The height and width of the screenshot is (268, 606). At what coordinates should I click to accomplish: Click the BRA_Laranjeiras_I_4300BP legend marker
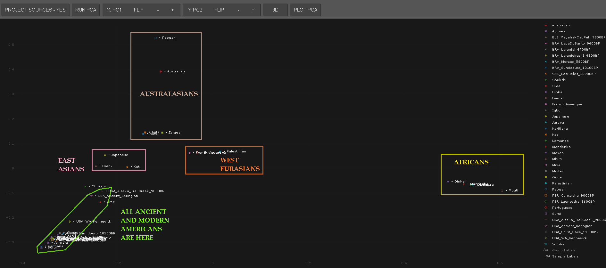point(546,56)
